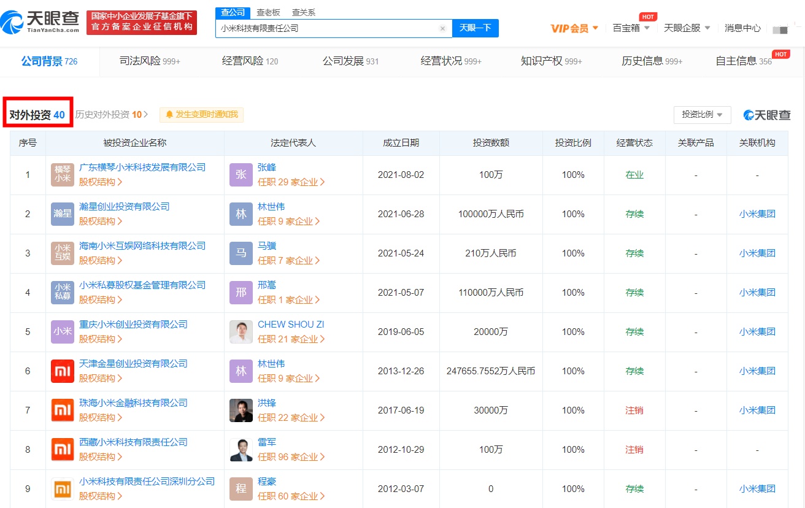Click the 瀚星 company logo tile
Screen dimensions: 805x508
(x=63, y=214)
